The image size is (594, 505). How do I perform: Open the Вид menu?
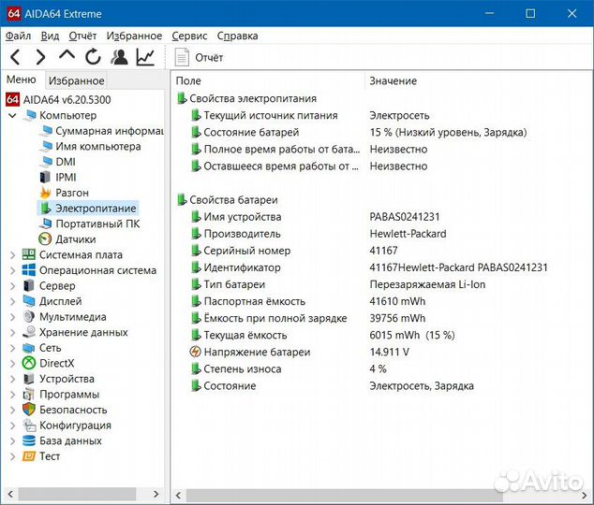tap(50, 36)
